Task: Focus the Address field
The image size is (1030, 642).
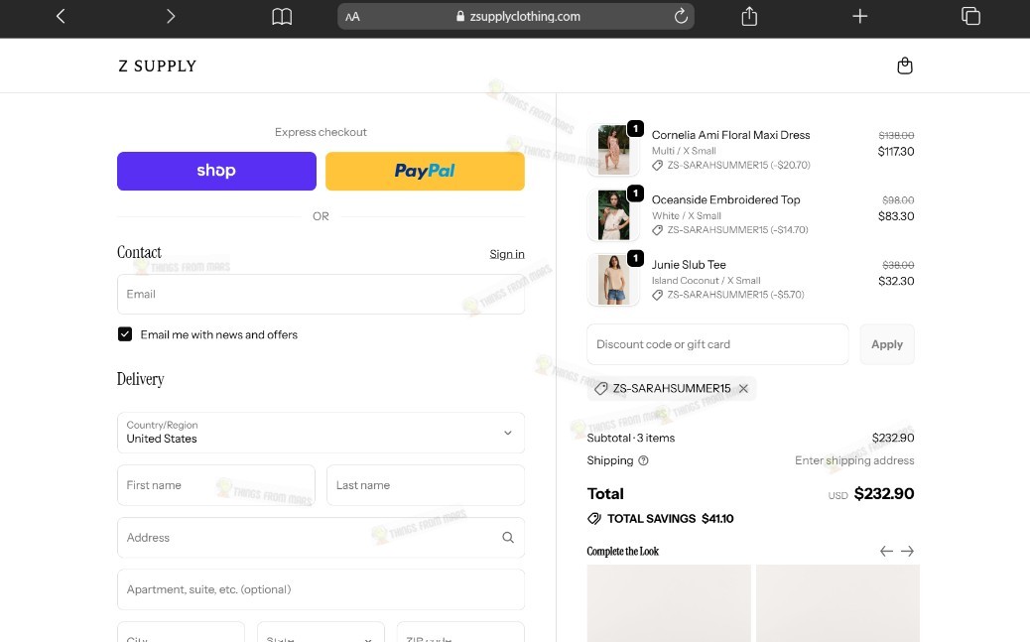Action: 321,538
